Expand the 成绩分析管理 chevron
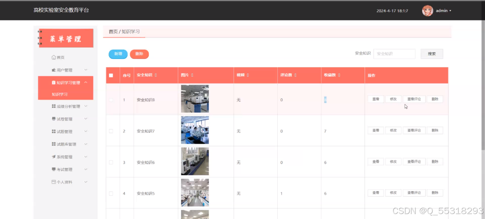Screen dimensions: 485x219 pos(86,106)
